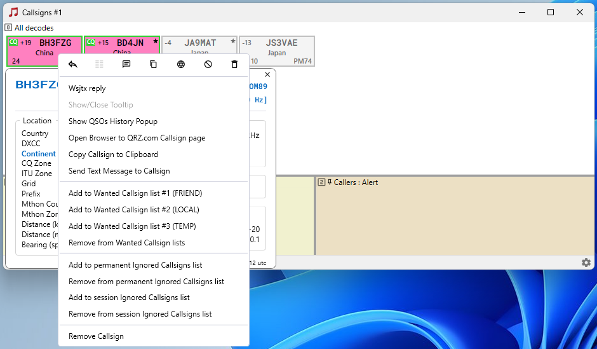
Task: Click the ignore (blocked circle) icon
Action: (x=208, y=64)
